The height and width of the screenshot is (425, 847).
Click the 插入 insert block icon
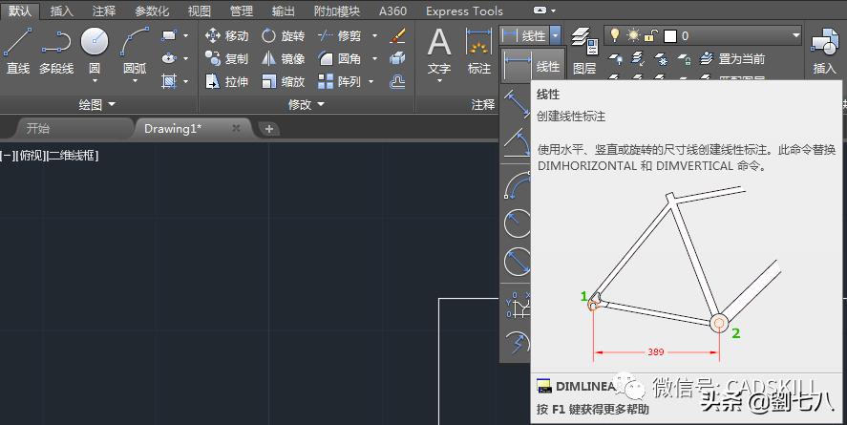(824, 52)
